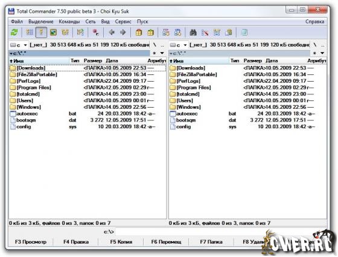This screenshot has height=257, width=338.
Task: Toggle separate tree panel icon
Action: click(80, 33)
